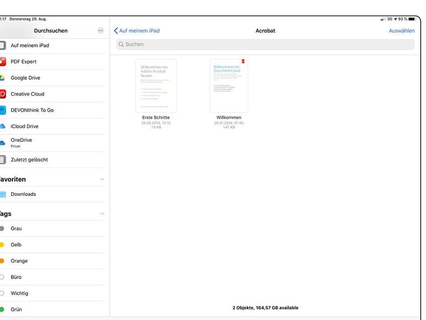Click the 2 Objekte storage status text
The height and width of the screenshot is (320, 426).
[x=266, y=308]
